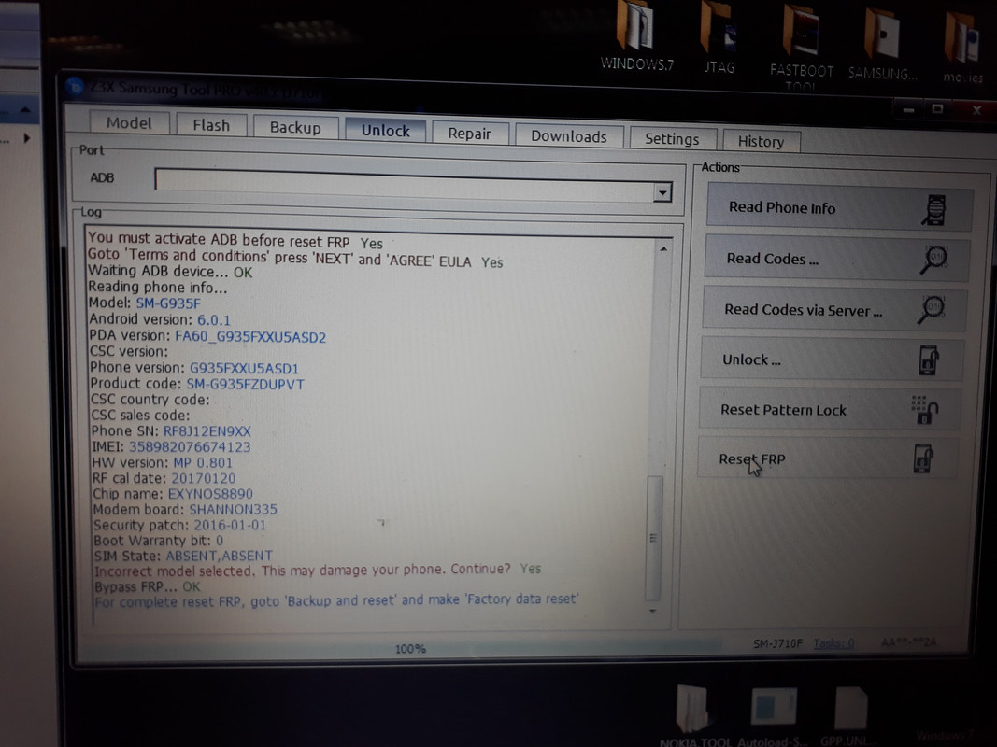Click HW version MP 0.801 in log
The width and height of the screenshot is (997, 747).
tap(202, 463)
